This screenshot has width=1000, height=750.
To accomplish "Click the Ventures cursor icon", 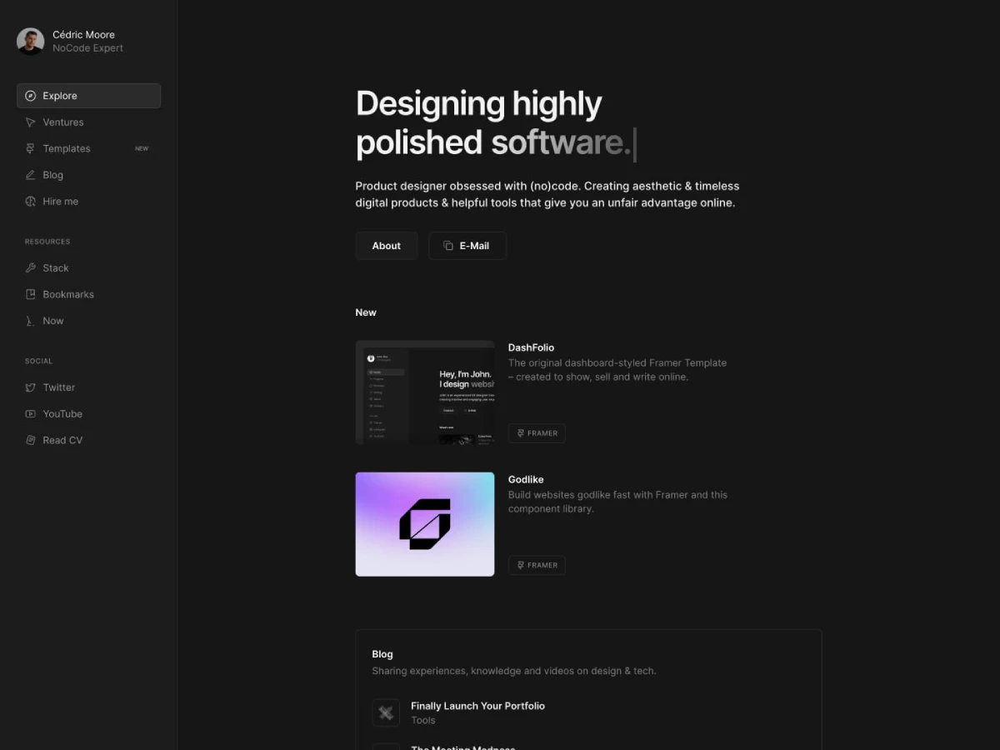I will 31,122.
